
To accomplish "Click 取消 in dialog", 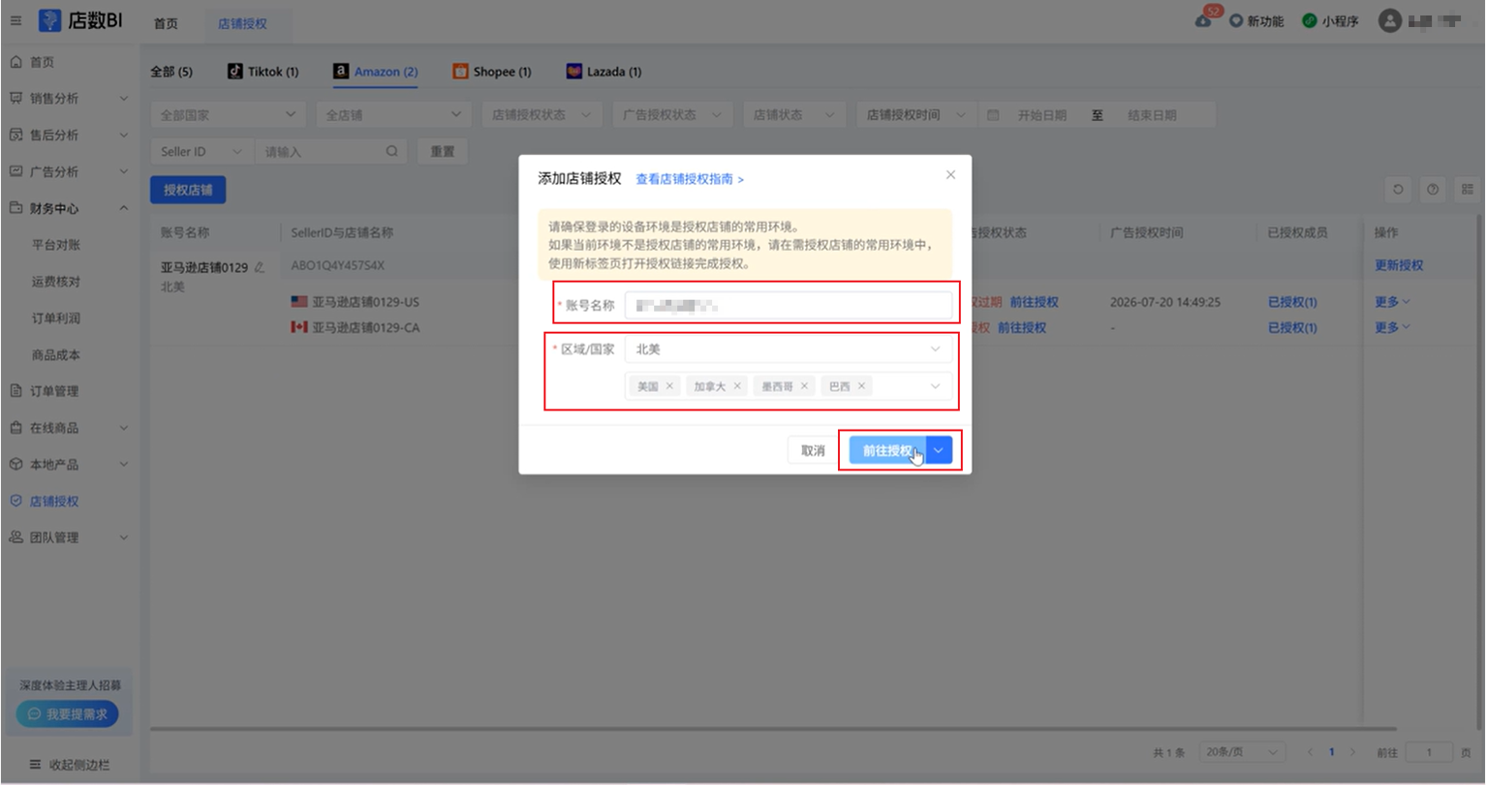I will pos(813,451).
